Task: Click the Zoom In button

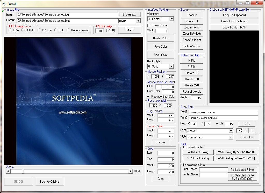Action: pos(192,15)
